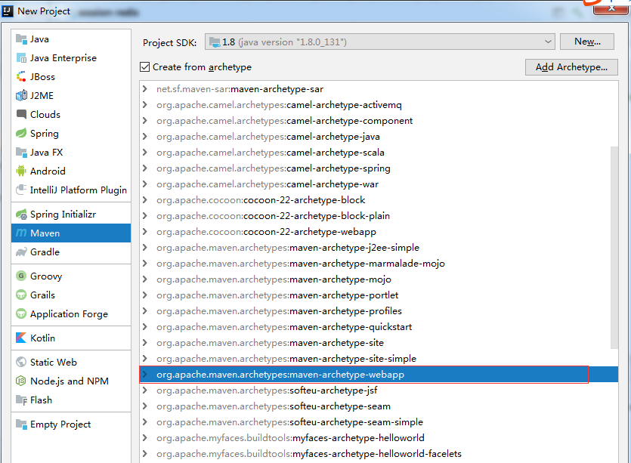Choose Gradle project type
The image size is (631, 463).
click(x=71, y=252)
